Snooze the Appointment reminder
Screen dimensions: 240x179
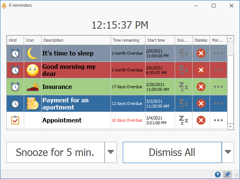tap(183, 120)
